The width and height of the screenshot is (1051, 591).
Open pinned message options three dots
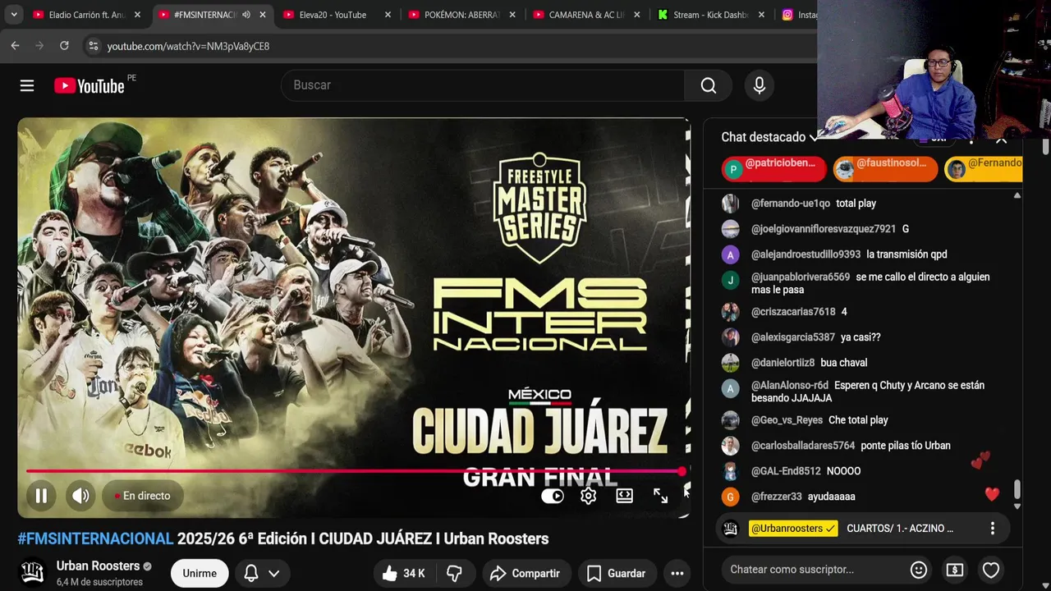(992, 529)
